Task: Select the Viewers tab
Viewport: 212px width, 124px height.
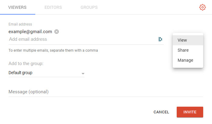Action: (x=17, y=7)
